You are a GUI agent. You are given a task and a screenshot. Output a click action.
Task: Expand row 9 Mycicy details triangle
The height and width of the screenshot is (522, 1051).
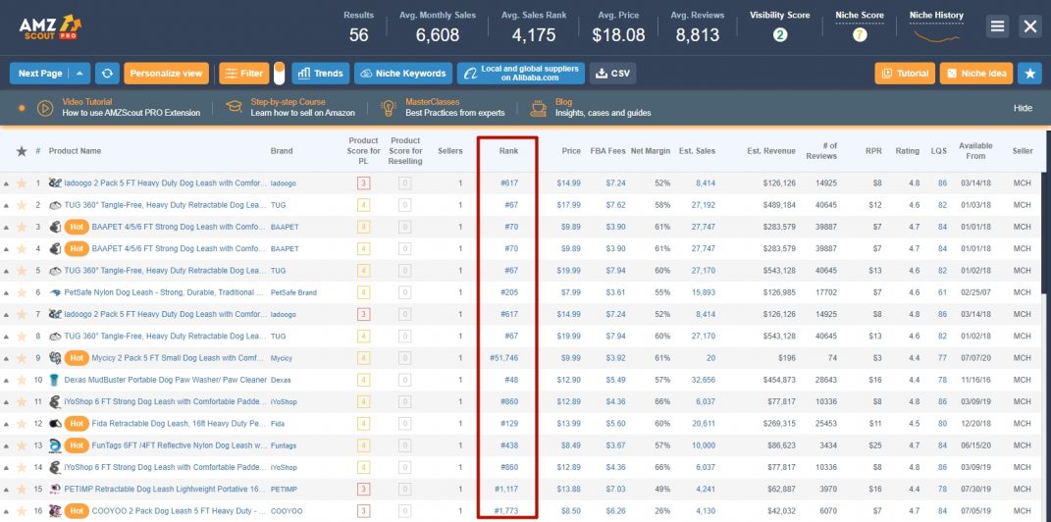[7, 358]
